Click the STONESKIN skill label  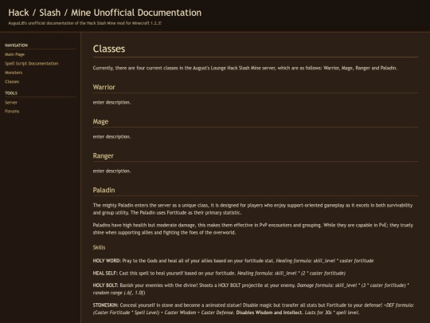(x=106, y=305)
